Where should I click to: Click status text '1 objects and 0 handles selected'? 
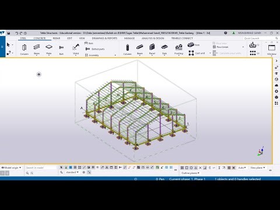237,179
